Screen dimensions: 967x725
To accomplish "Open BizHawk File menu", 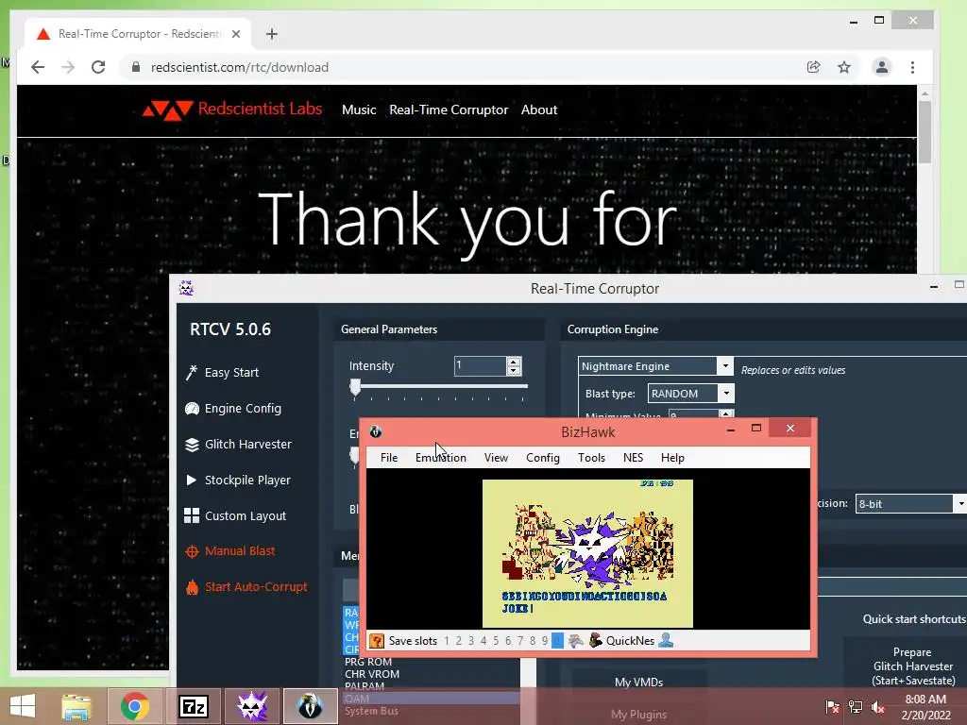I will coord(389,458).
